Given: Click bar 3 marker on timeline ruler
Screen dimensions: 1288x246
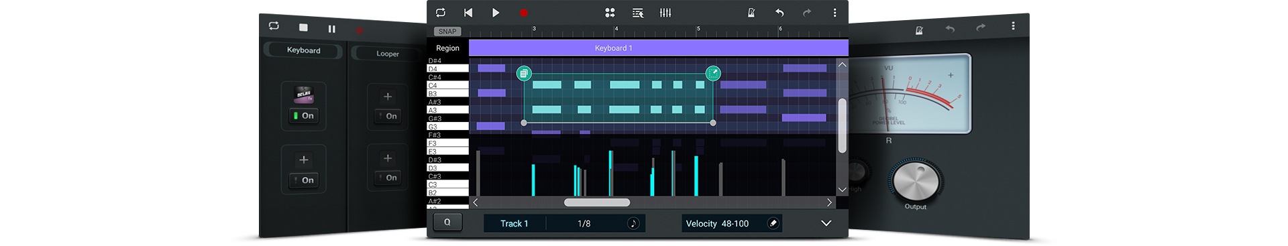Looking at the screenshot, I should (x=534, y=29).
